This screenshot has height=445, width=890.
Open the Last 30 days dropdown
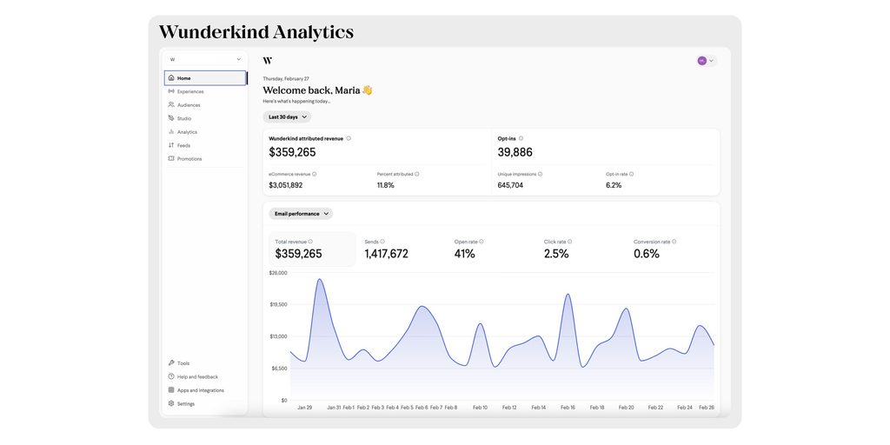coord(287,116)
